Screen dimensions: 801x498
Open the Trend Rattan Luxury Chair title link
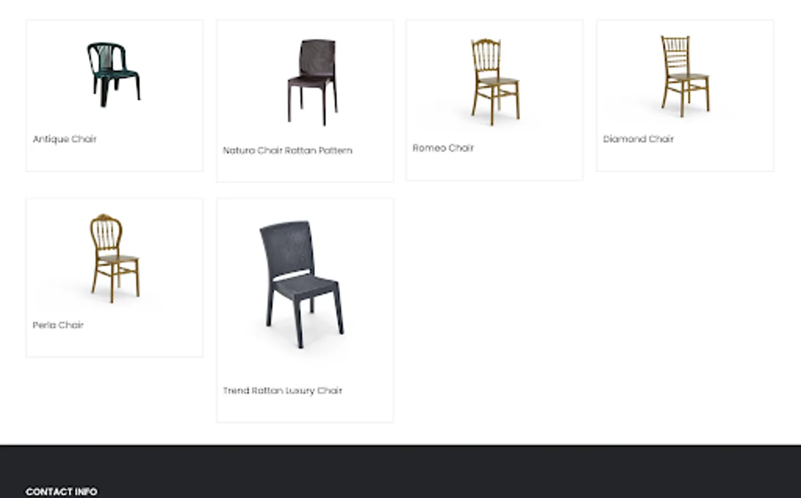(x=282, y=391)
